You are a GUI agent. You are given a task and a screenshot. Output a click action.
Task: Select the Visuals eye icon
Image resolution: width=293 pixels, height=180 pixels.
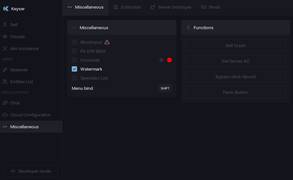(x=5, y=36)
